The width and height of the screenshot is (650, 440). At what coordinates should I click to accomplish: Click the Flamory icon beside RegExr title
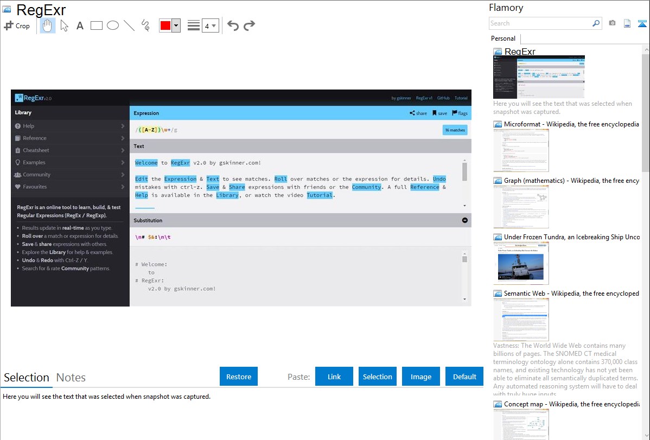click(7, 9)
